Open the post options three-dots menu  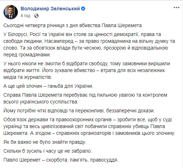[177, 7]
